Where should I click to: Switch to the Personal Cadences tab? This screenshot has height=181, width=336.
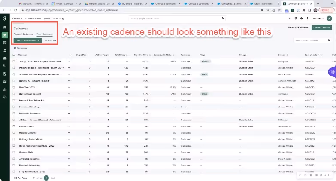coord(23,34)
